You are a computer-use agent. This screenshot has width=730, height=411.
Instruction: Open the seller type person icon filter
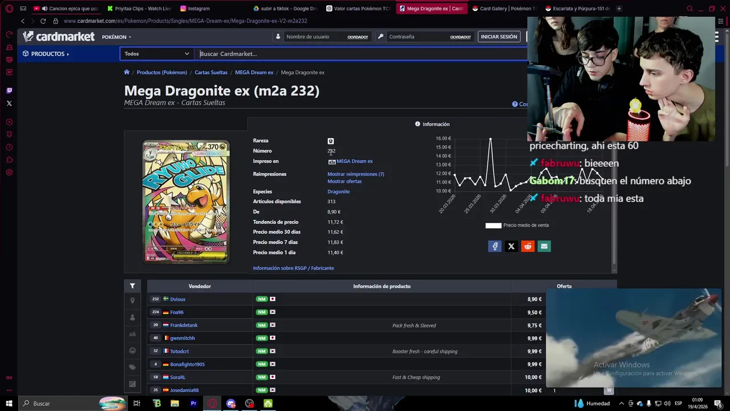click(x=132, y=317)
